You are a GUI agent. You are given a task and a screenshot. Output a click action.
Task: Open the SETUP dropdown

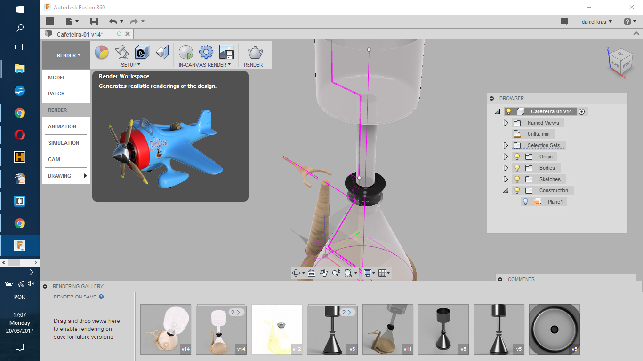[130, 65]
